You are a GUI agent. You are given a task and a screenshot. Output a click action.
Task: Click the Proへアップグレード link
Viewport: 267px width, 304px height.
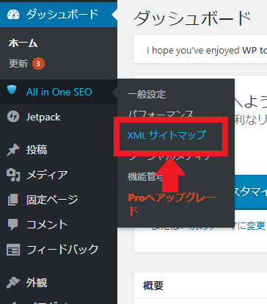click(172, 204)
